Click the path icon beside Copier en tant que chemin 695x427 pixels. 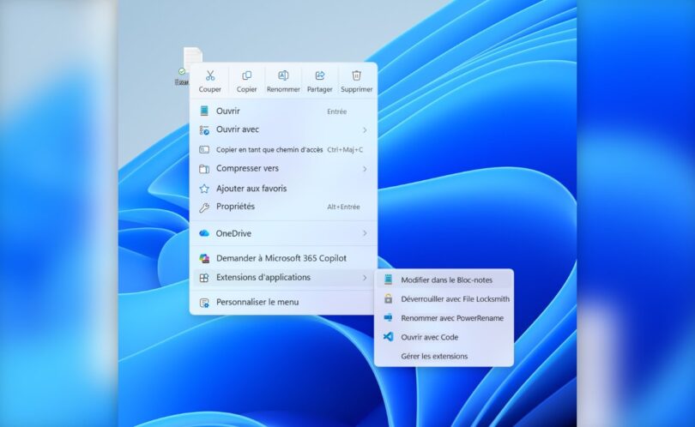pyautogui.click(x=204, y=150)
